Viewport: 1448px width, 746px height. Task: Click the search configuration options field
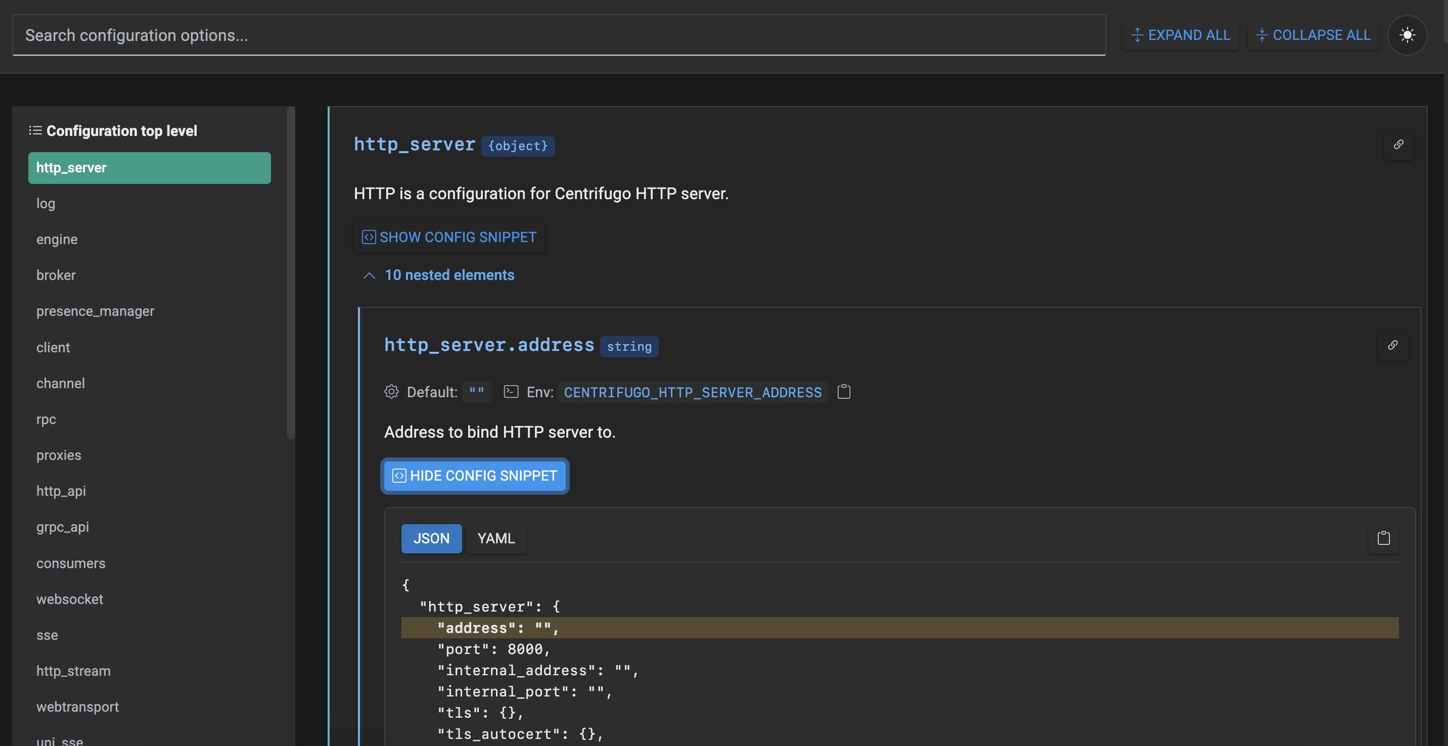click(x=558, y=35)
